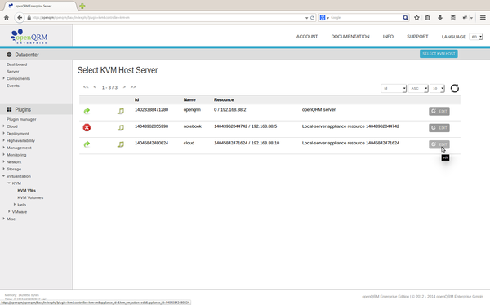Click the KVM plugin icon in the notebook row
The image size is (490, 305).
click(x=121, y=127)
